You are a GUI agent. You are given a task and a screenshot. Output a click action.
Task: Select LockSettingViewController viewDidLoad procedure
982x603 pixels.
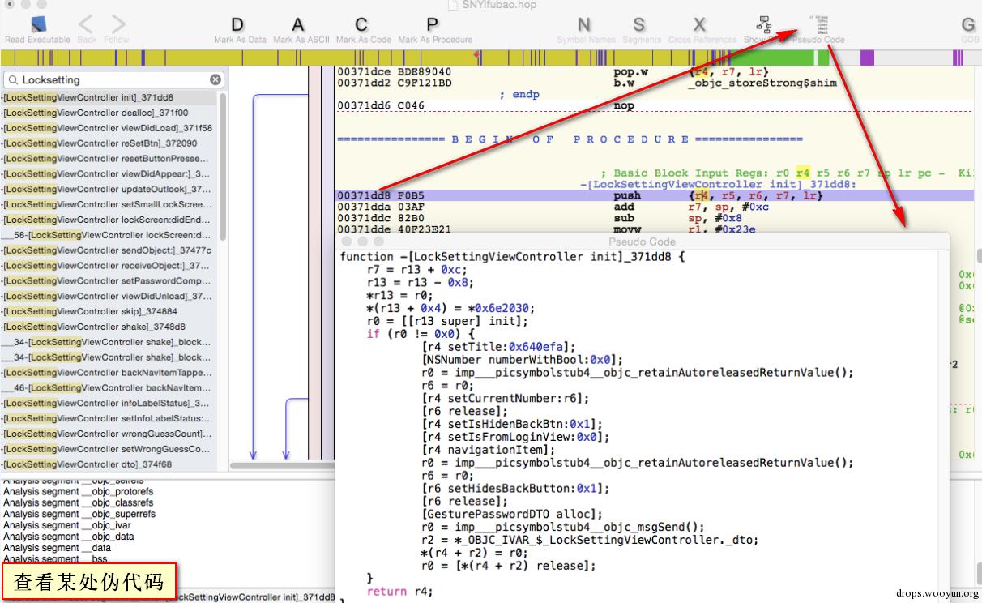coord(105,128)
